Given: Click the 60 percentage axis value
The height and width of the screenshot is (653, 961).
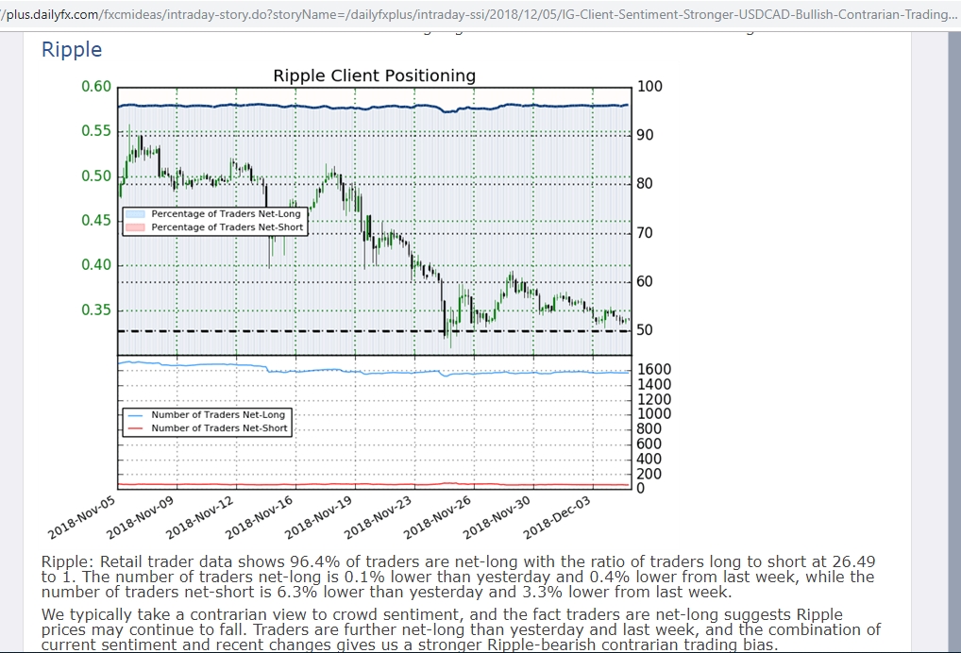Looking at the screenshot, I should [645, 282].
